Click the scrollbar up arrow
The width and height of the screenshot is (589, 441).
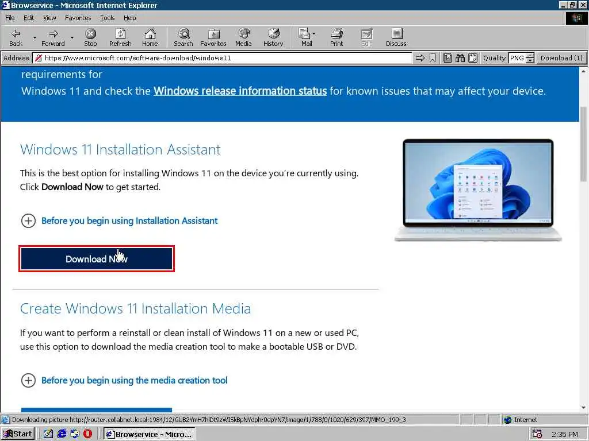pos(583,71)
